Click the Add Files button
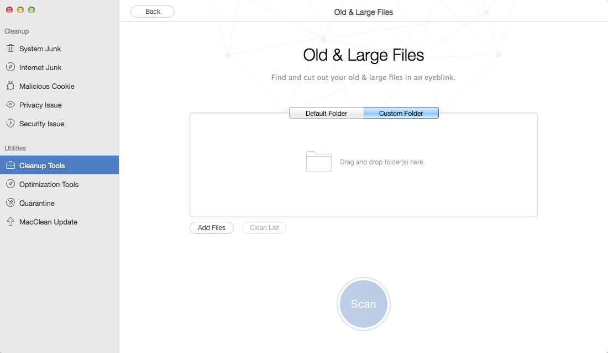This screenshot has width=608, height=353. click(212, 228)
